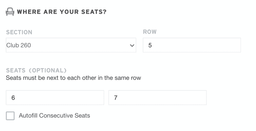Click the second seat number field
The height and width of the screenshot is (131, 256).
point(158,98)
